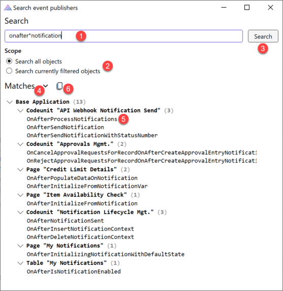Select Codeunit "Approvals Mgmt." row
283x291 pixels.
76,144
